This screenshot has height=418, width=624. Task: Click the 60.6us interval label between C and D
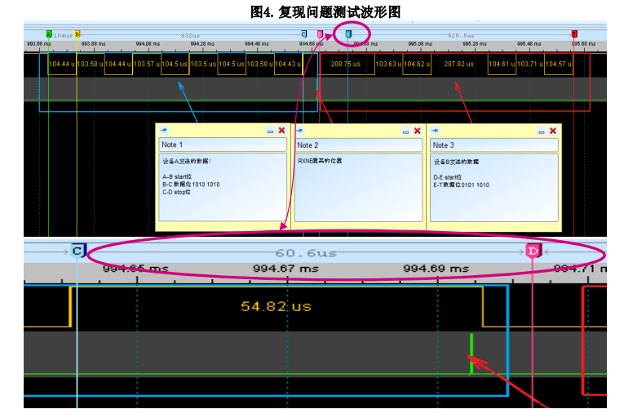point(306,252)
